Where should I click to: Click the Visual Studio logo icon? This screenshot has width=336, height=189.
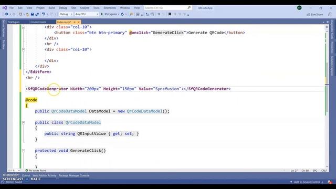pyautogui.click(x=5, y=8)
